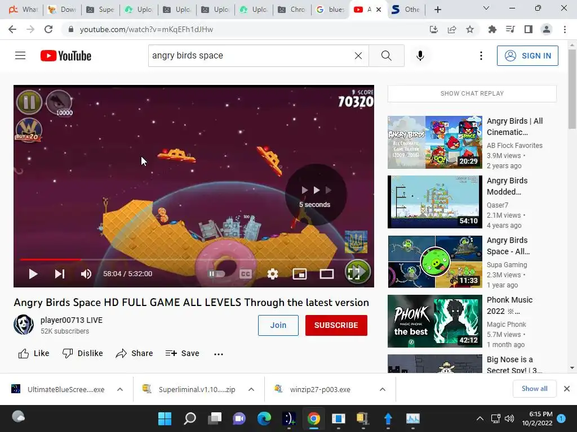Image resolution: width=577 pixels, height=432 pixels.
Task: Open the browser extensions puzzle icon
Action: 492,29
